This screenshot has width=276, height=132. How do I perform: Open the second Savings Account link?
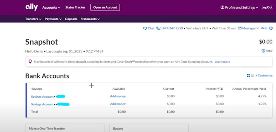coord(42,104)
